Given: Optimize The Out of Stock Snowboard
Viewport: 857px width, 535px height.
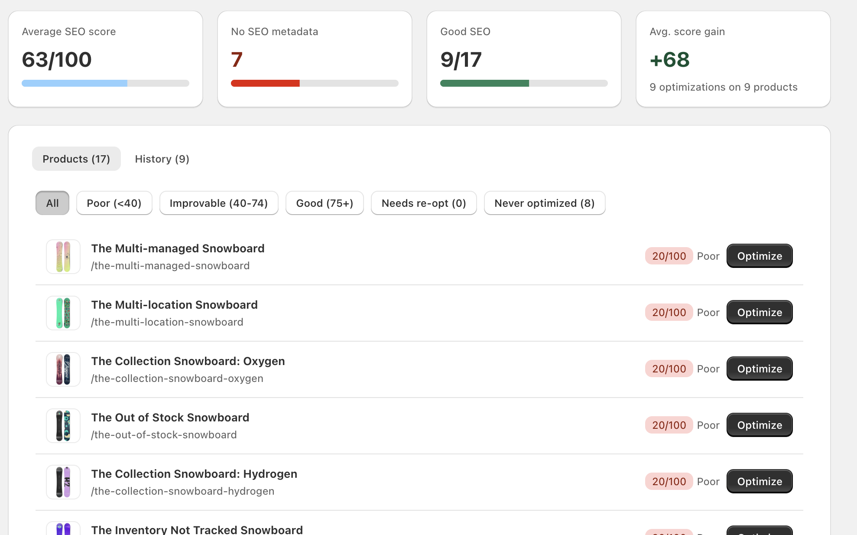Looking at the screenshot, I should click(760, 425).
